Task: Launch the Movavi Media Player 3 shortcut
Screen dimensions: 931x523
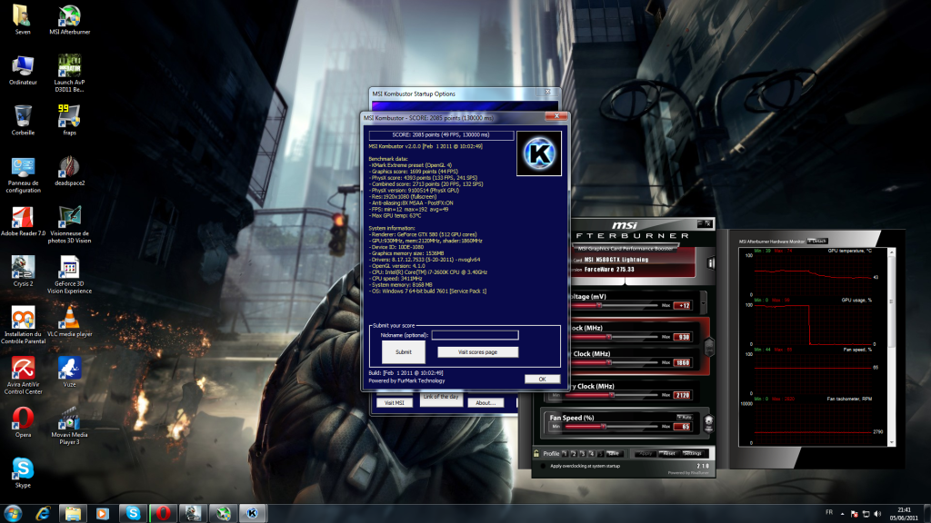Action: coord(69,426)
